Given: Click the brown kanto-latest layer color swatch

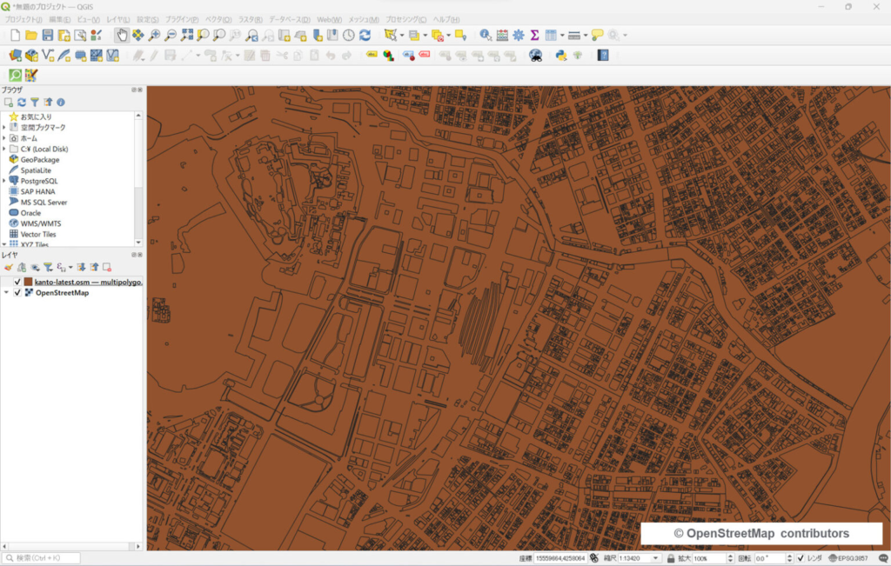Looking at the screenshot, I should coord(29,283).
